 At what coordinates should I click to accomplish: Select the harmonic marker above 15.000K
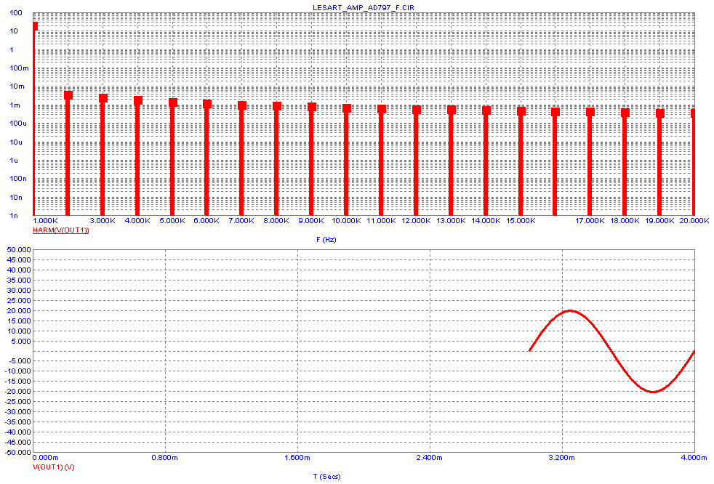point(521,110)
